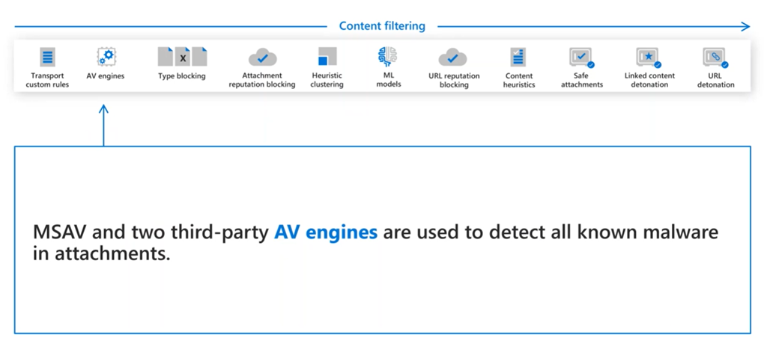Open the Linked content detonation icon

tap(649, 58)
